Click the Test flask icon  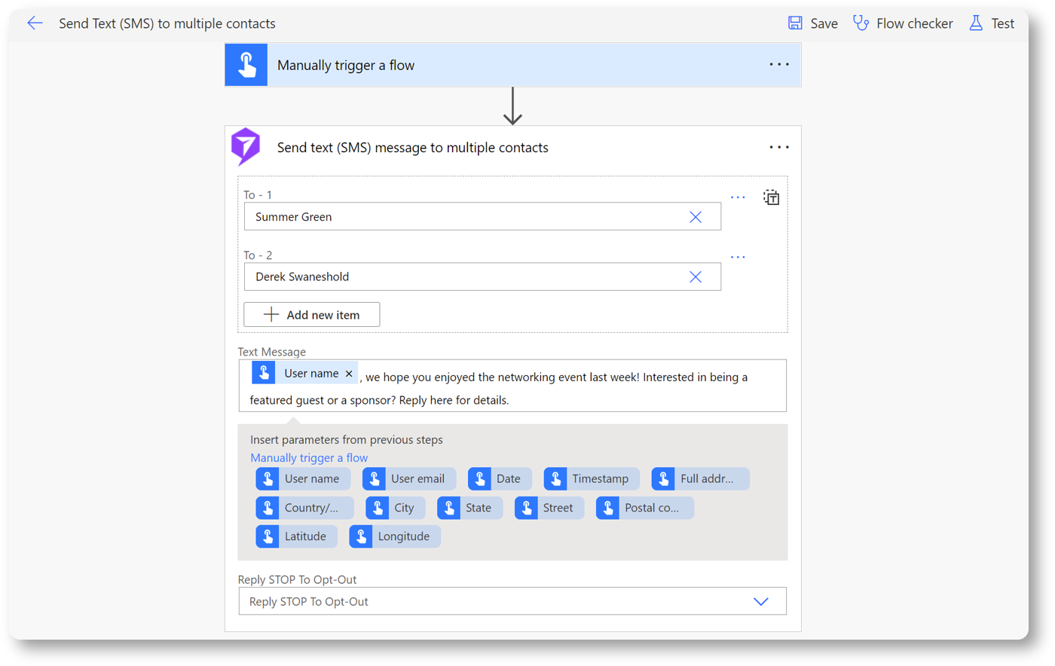click(976, 23)
